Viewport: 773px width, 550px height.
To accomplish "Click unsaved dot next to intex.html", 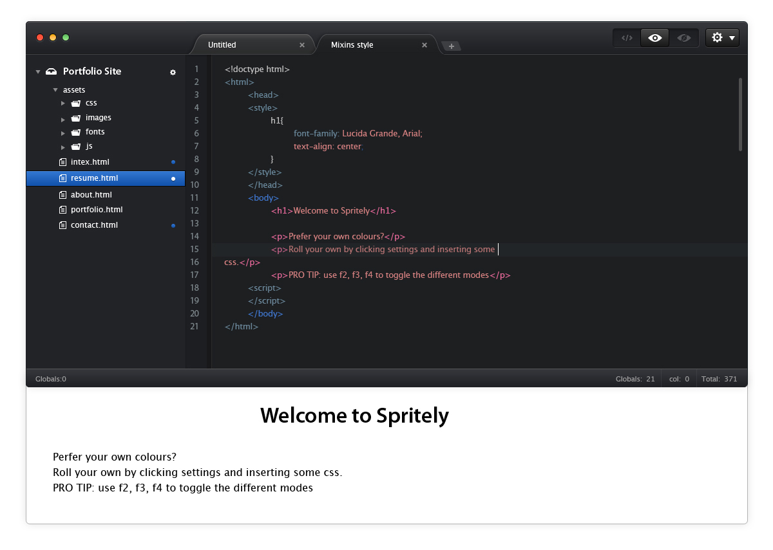I will 173,162.
